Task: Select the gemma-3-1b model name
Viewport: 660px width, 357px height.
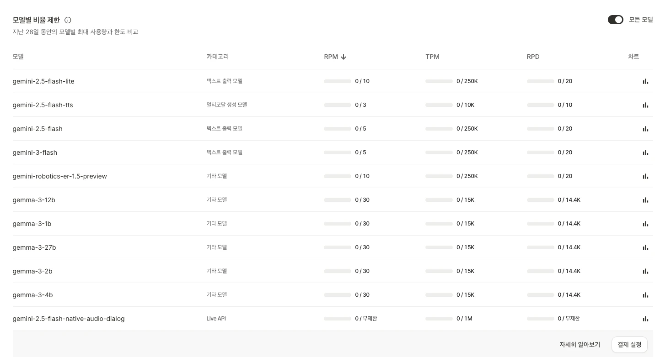Action: click(32, 224)
